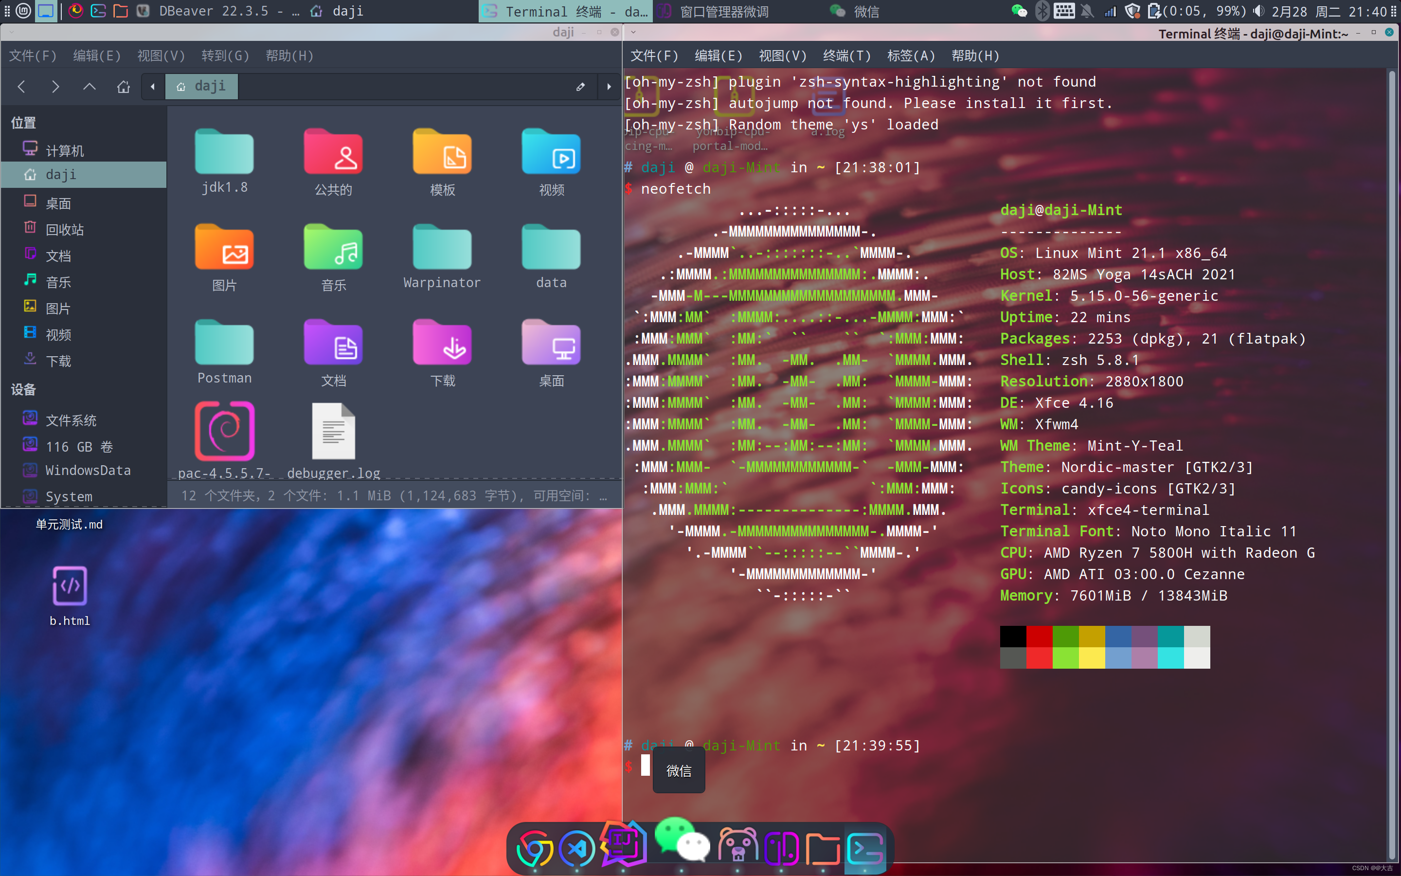The width and height of the screenshot is (1401, 876).
Task: Open DBeaver beaver icon in dock
Action: point(737,846)
